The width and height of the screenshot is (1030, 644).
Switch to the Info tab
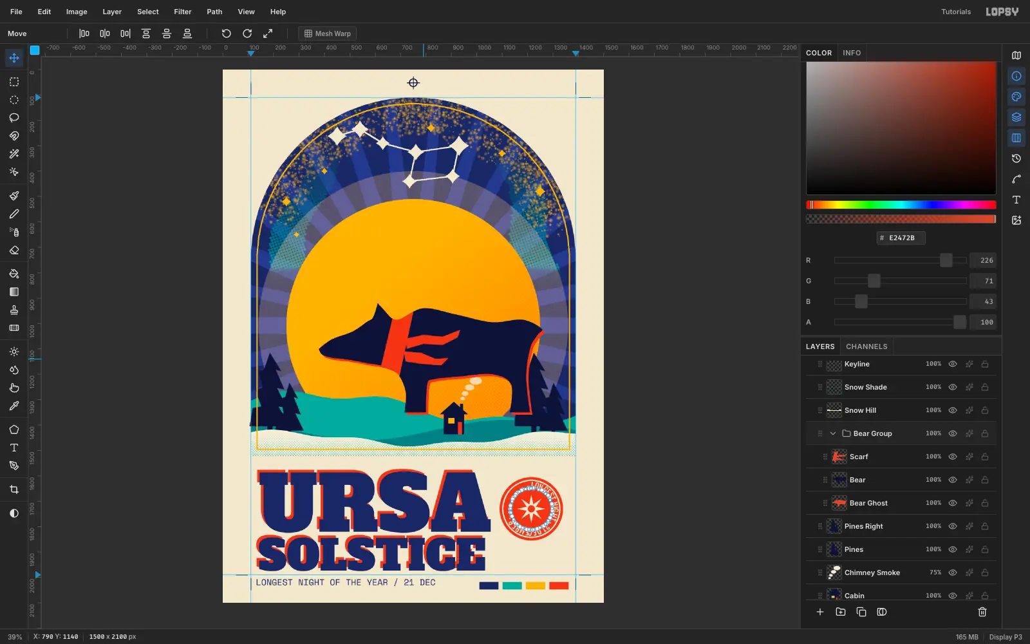[852, 53]
